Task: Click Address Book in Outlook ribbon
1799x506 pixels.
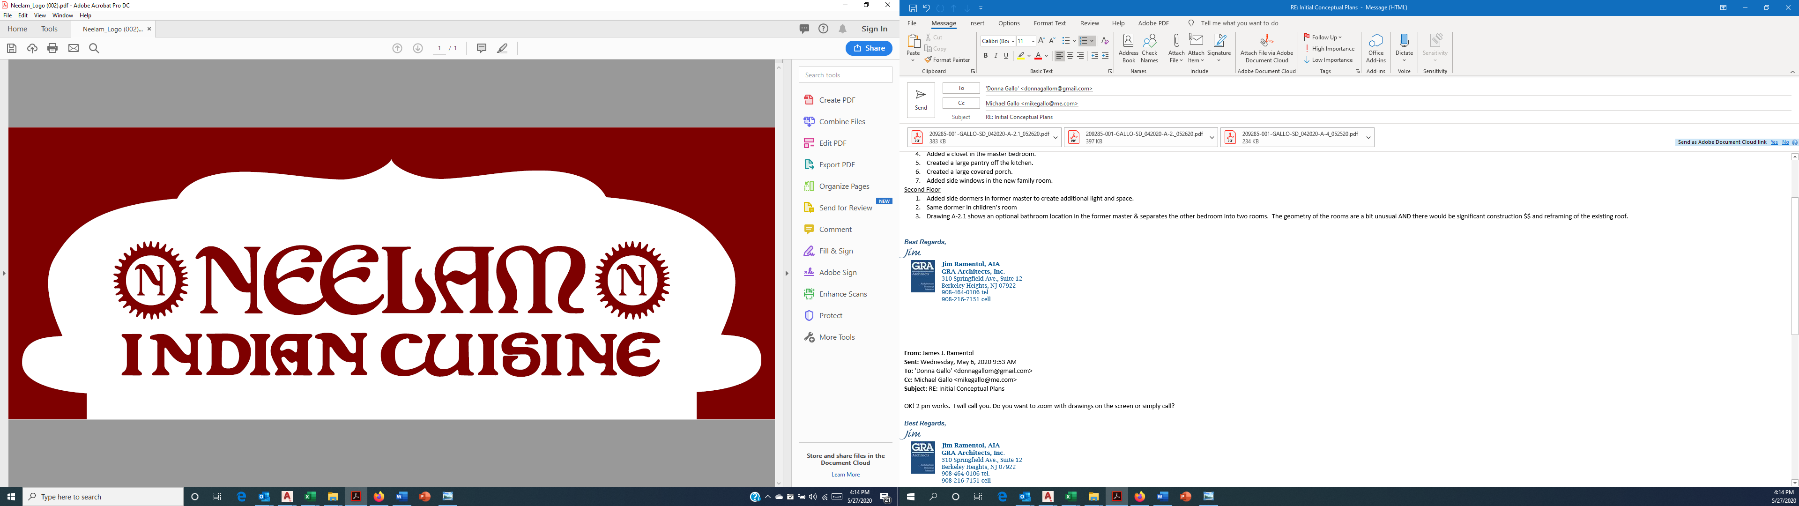Action: point(1128,48)
